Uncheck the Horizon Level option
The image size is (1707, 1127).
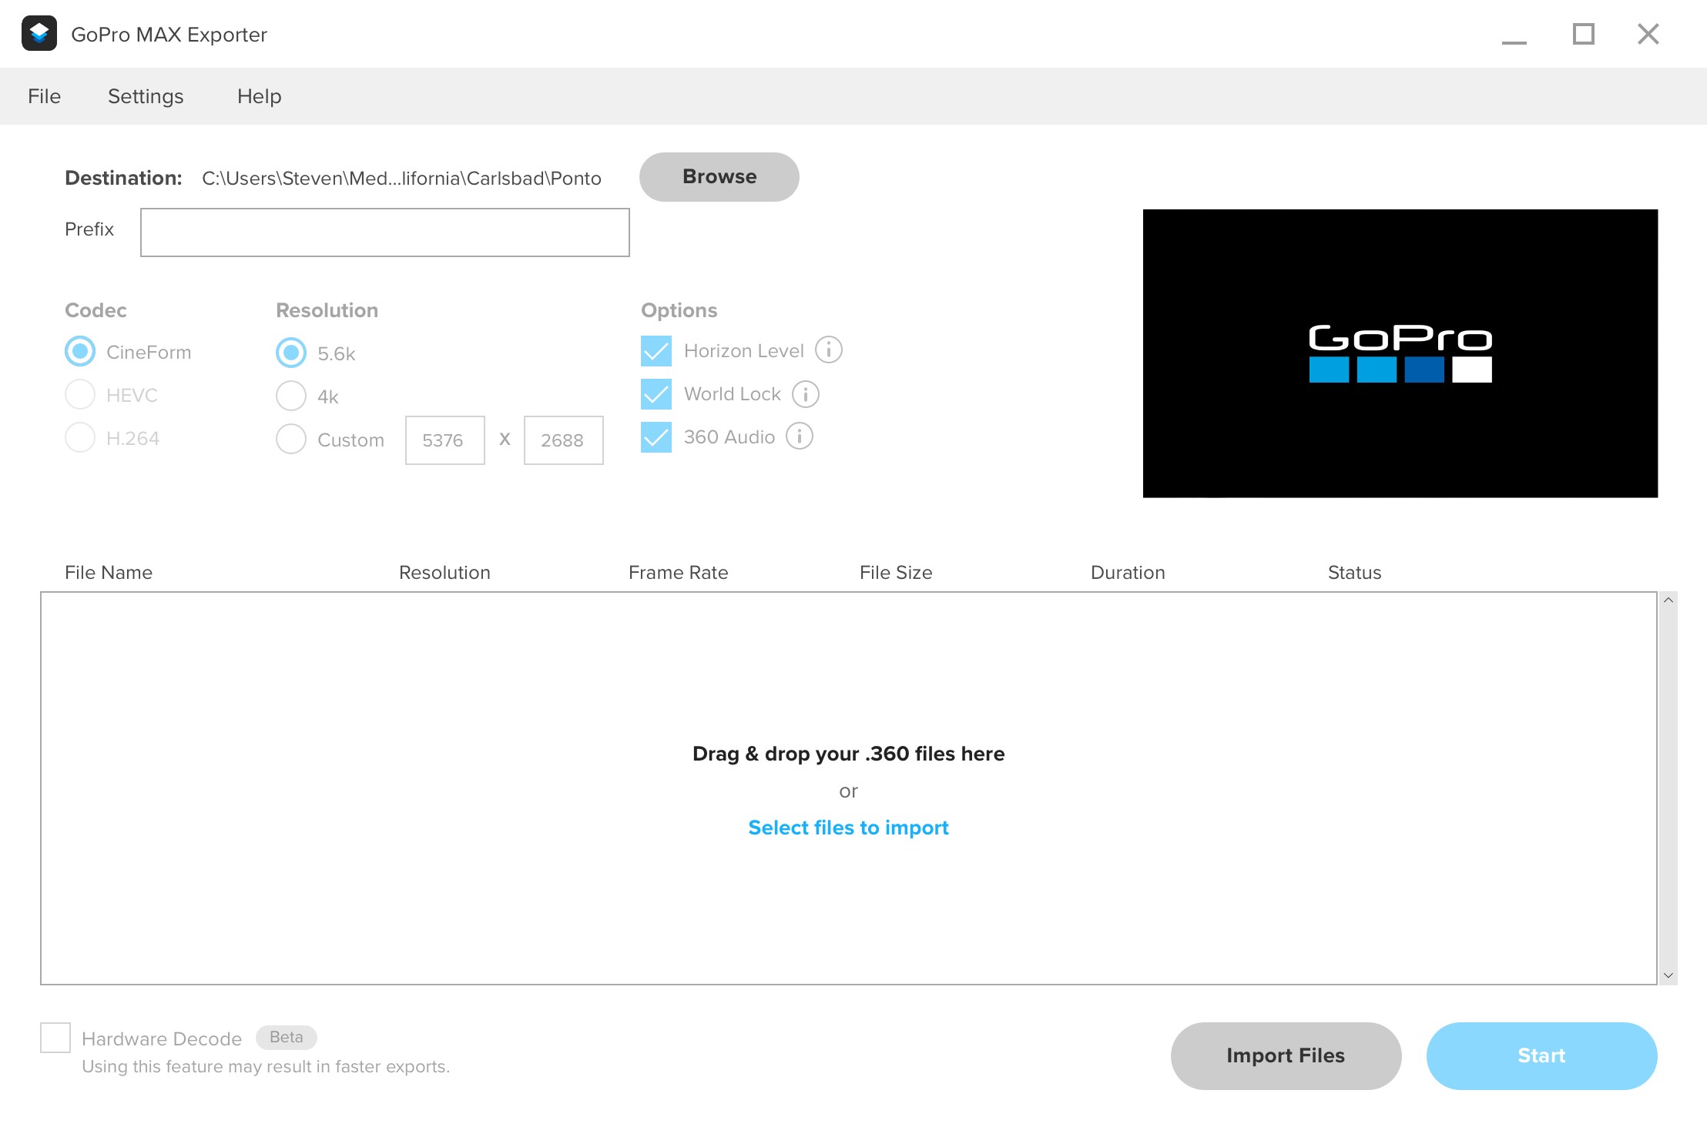click(656, 350)
